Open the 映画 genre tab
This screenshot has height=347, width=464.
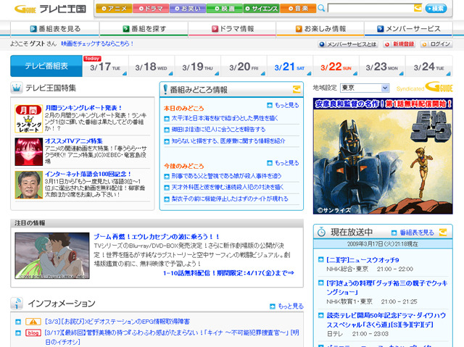(x=224, y=9)
